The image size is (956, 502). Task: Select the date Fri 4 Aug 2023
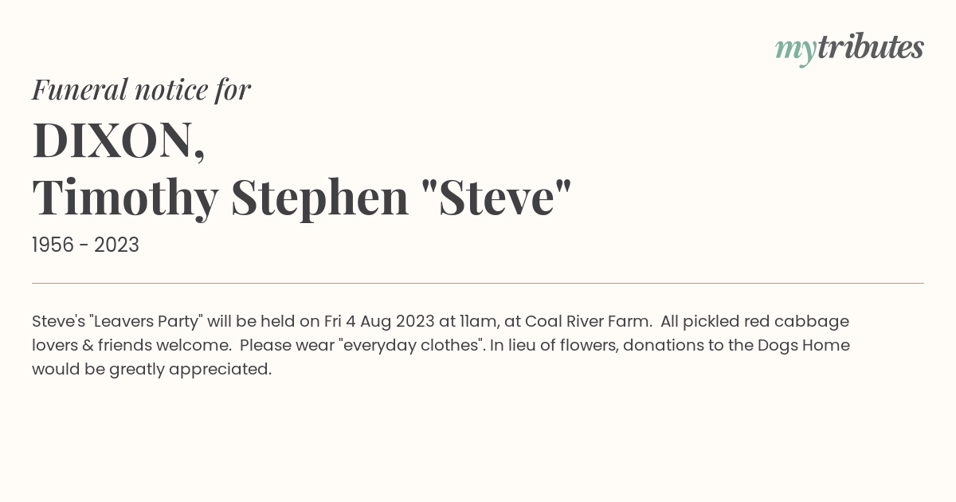click(x=379, y=321)
